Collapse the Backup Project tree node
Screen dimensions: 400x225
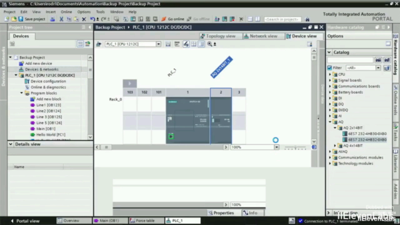11,57
